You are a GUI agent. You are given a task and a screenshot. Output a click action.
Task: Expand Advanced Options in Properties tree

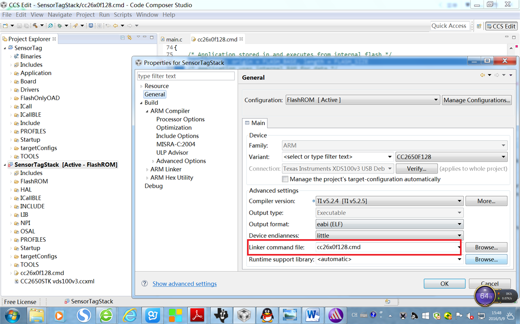(x=153, y=161)
